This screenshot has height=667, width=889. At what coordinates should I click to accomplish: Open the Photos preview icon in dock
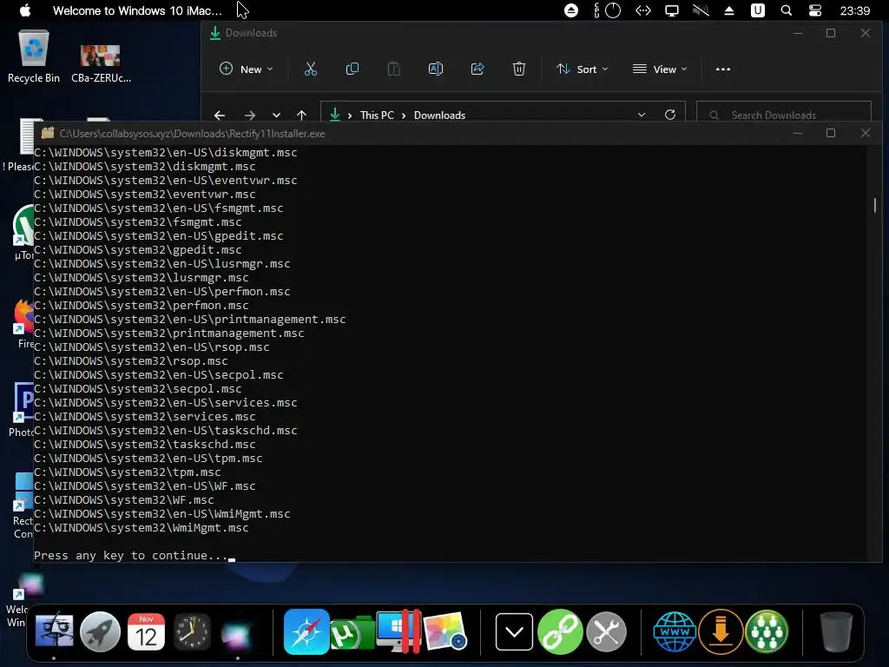click(445, 631)
